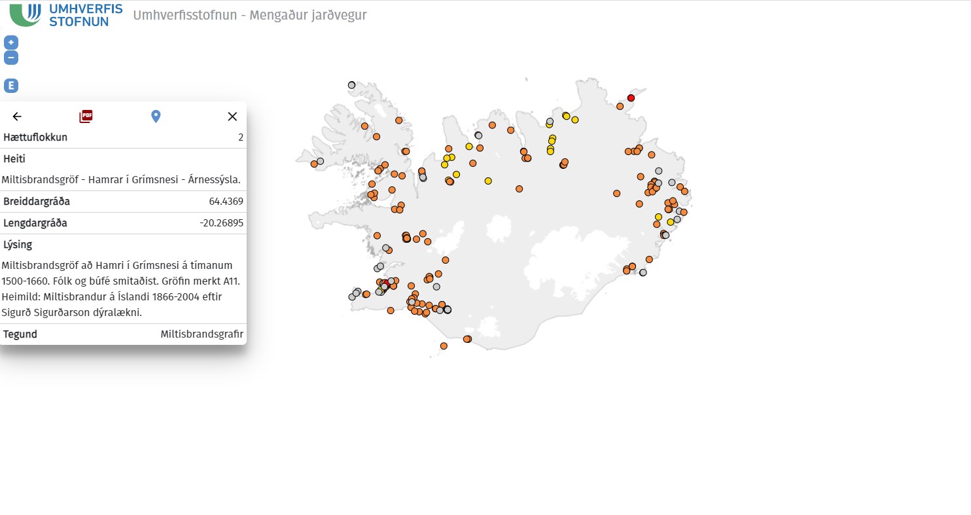Zoom out using the minus map control
Screen dimensions: 971x515
coord(10,57)
